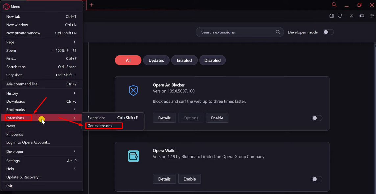Click Enable for Opera Wallet
The height and width of the screenshot is (194, 376).
tap(190, 179)
